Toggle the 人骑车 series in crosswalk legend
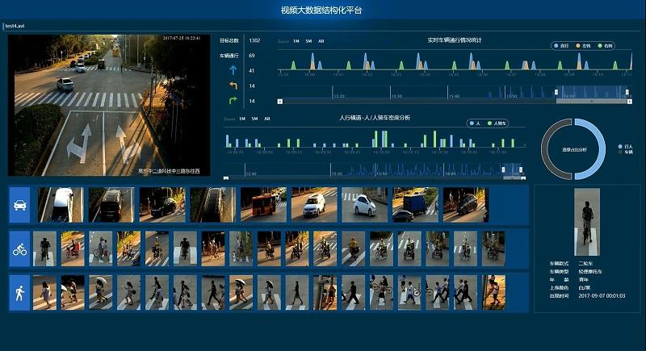This screenshot has width=646, height=351. (497, 123)
